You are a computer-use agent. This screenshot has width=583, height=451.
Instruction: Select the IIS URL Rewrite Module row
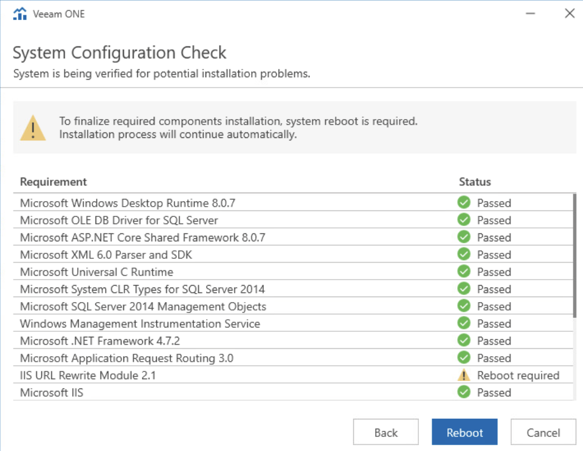pyautogui.click(x=293, y=375)
